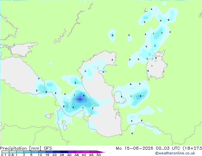The width and height of the screenshot is (202, 156).
Task: Click the map value 3 east of Caspian
Action: 140,96
